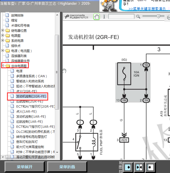
Task: Click the macromedia FlashPaper logo
Action: click(76, 17)
